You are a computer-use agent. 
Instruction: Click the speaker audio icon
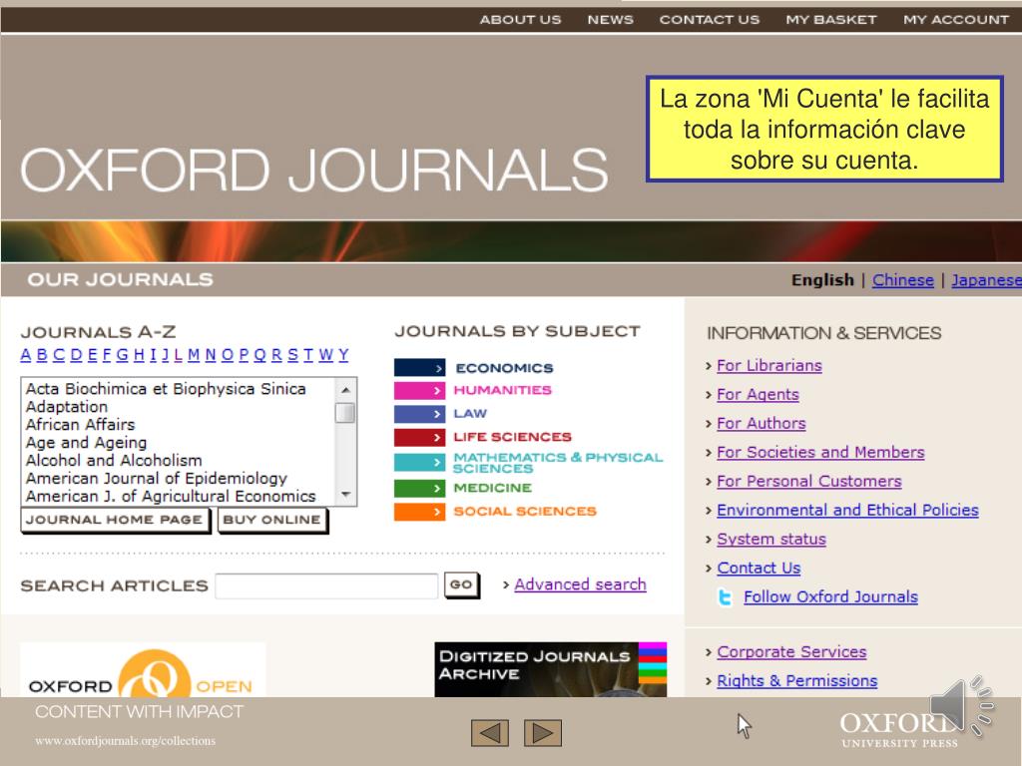[x=961, y=706]
